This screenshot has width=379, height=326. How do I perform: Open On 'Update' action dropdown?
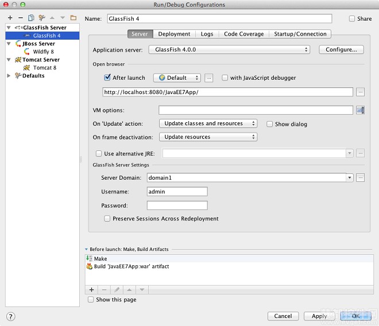208,123
